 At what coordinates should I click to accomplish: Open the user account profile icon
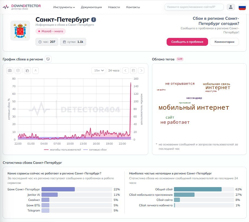[x=231, y=7]
